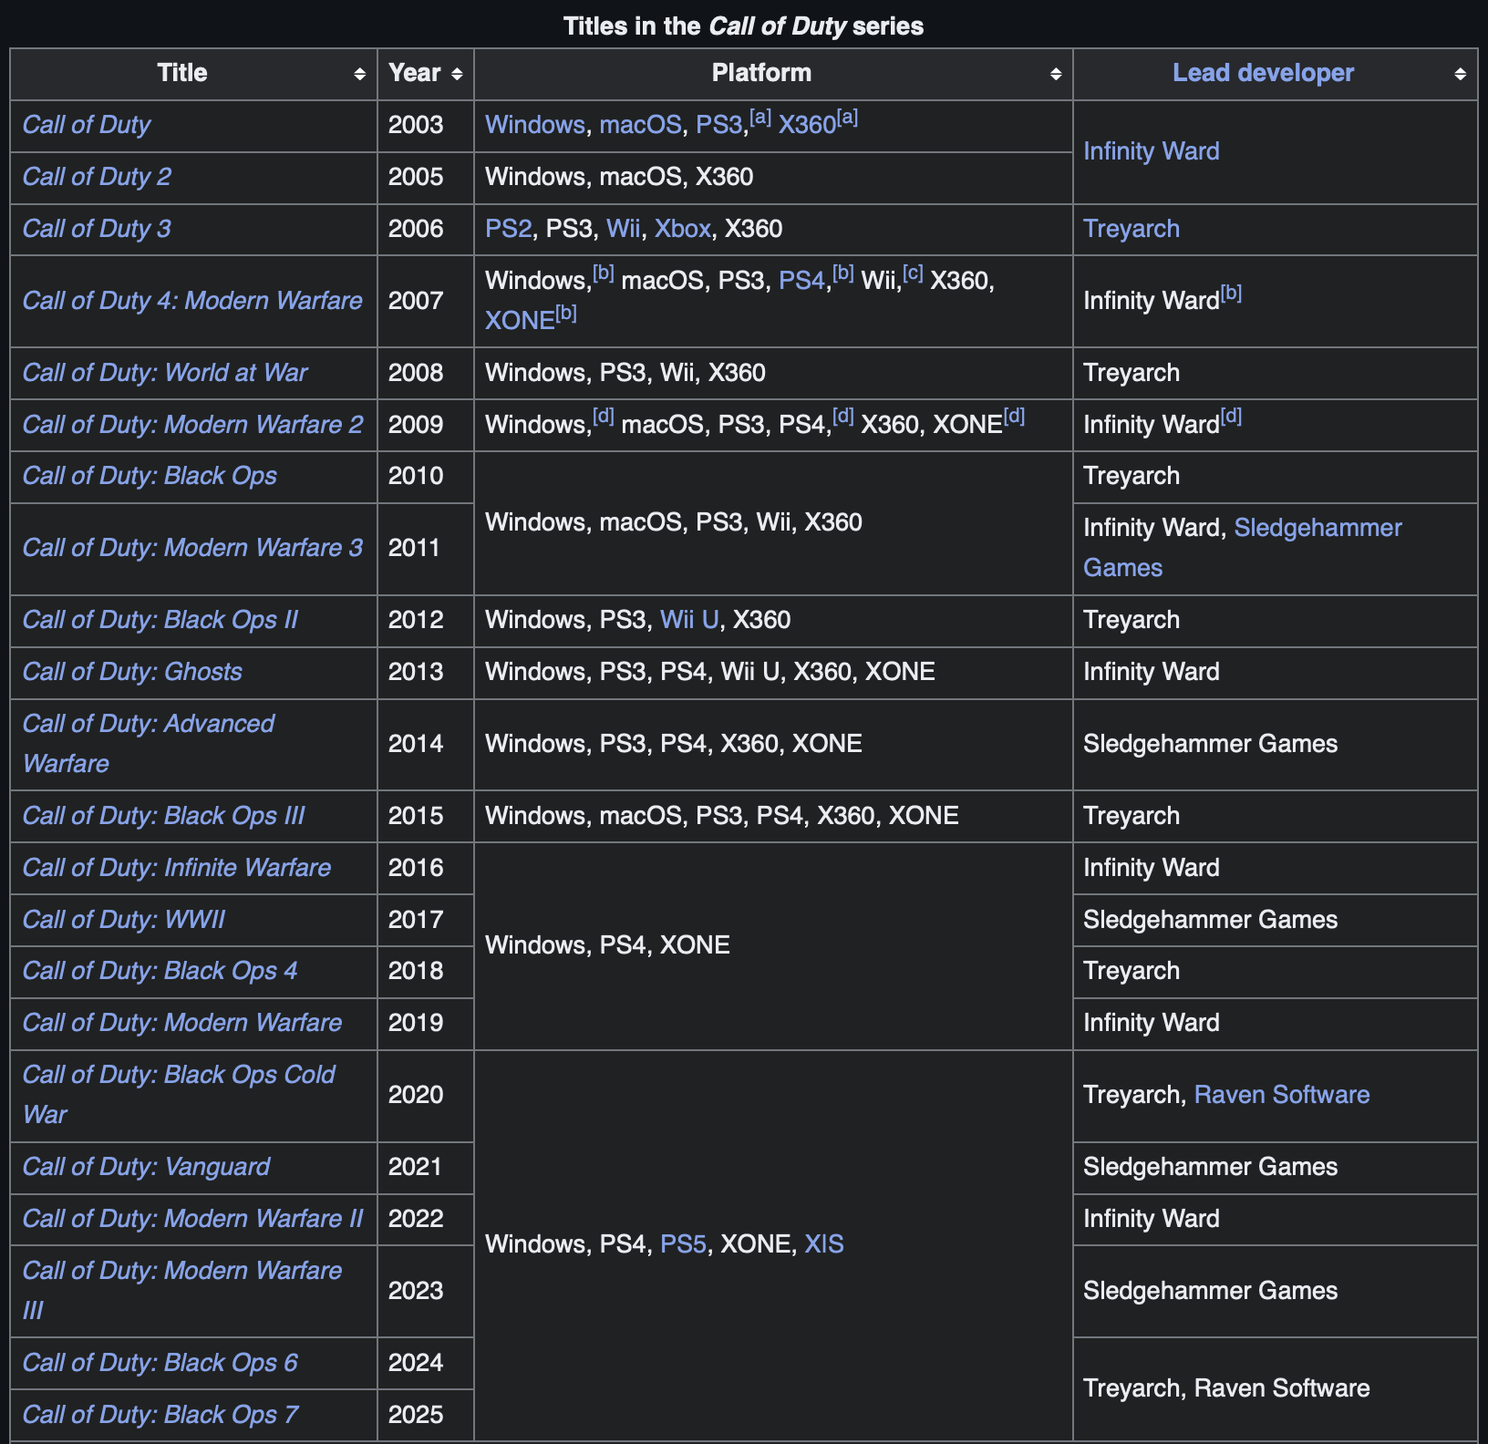
Task: Follow the XONE link in 2007 row
Action: pos(520,321)
